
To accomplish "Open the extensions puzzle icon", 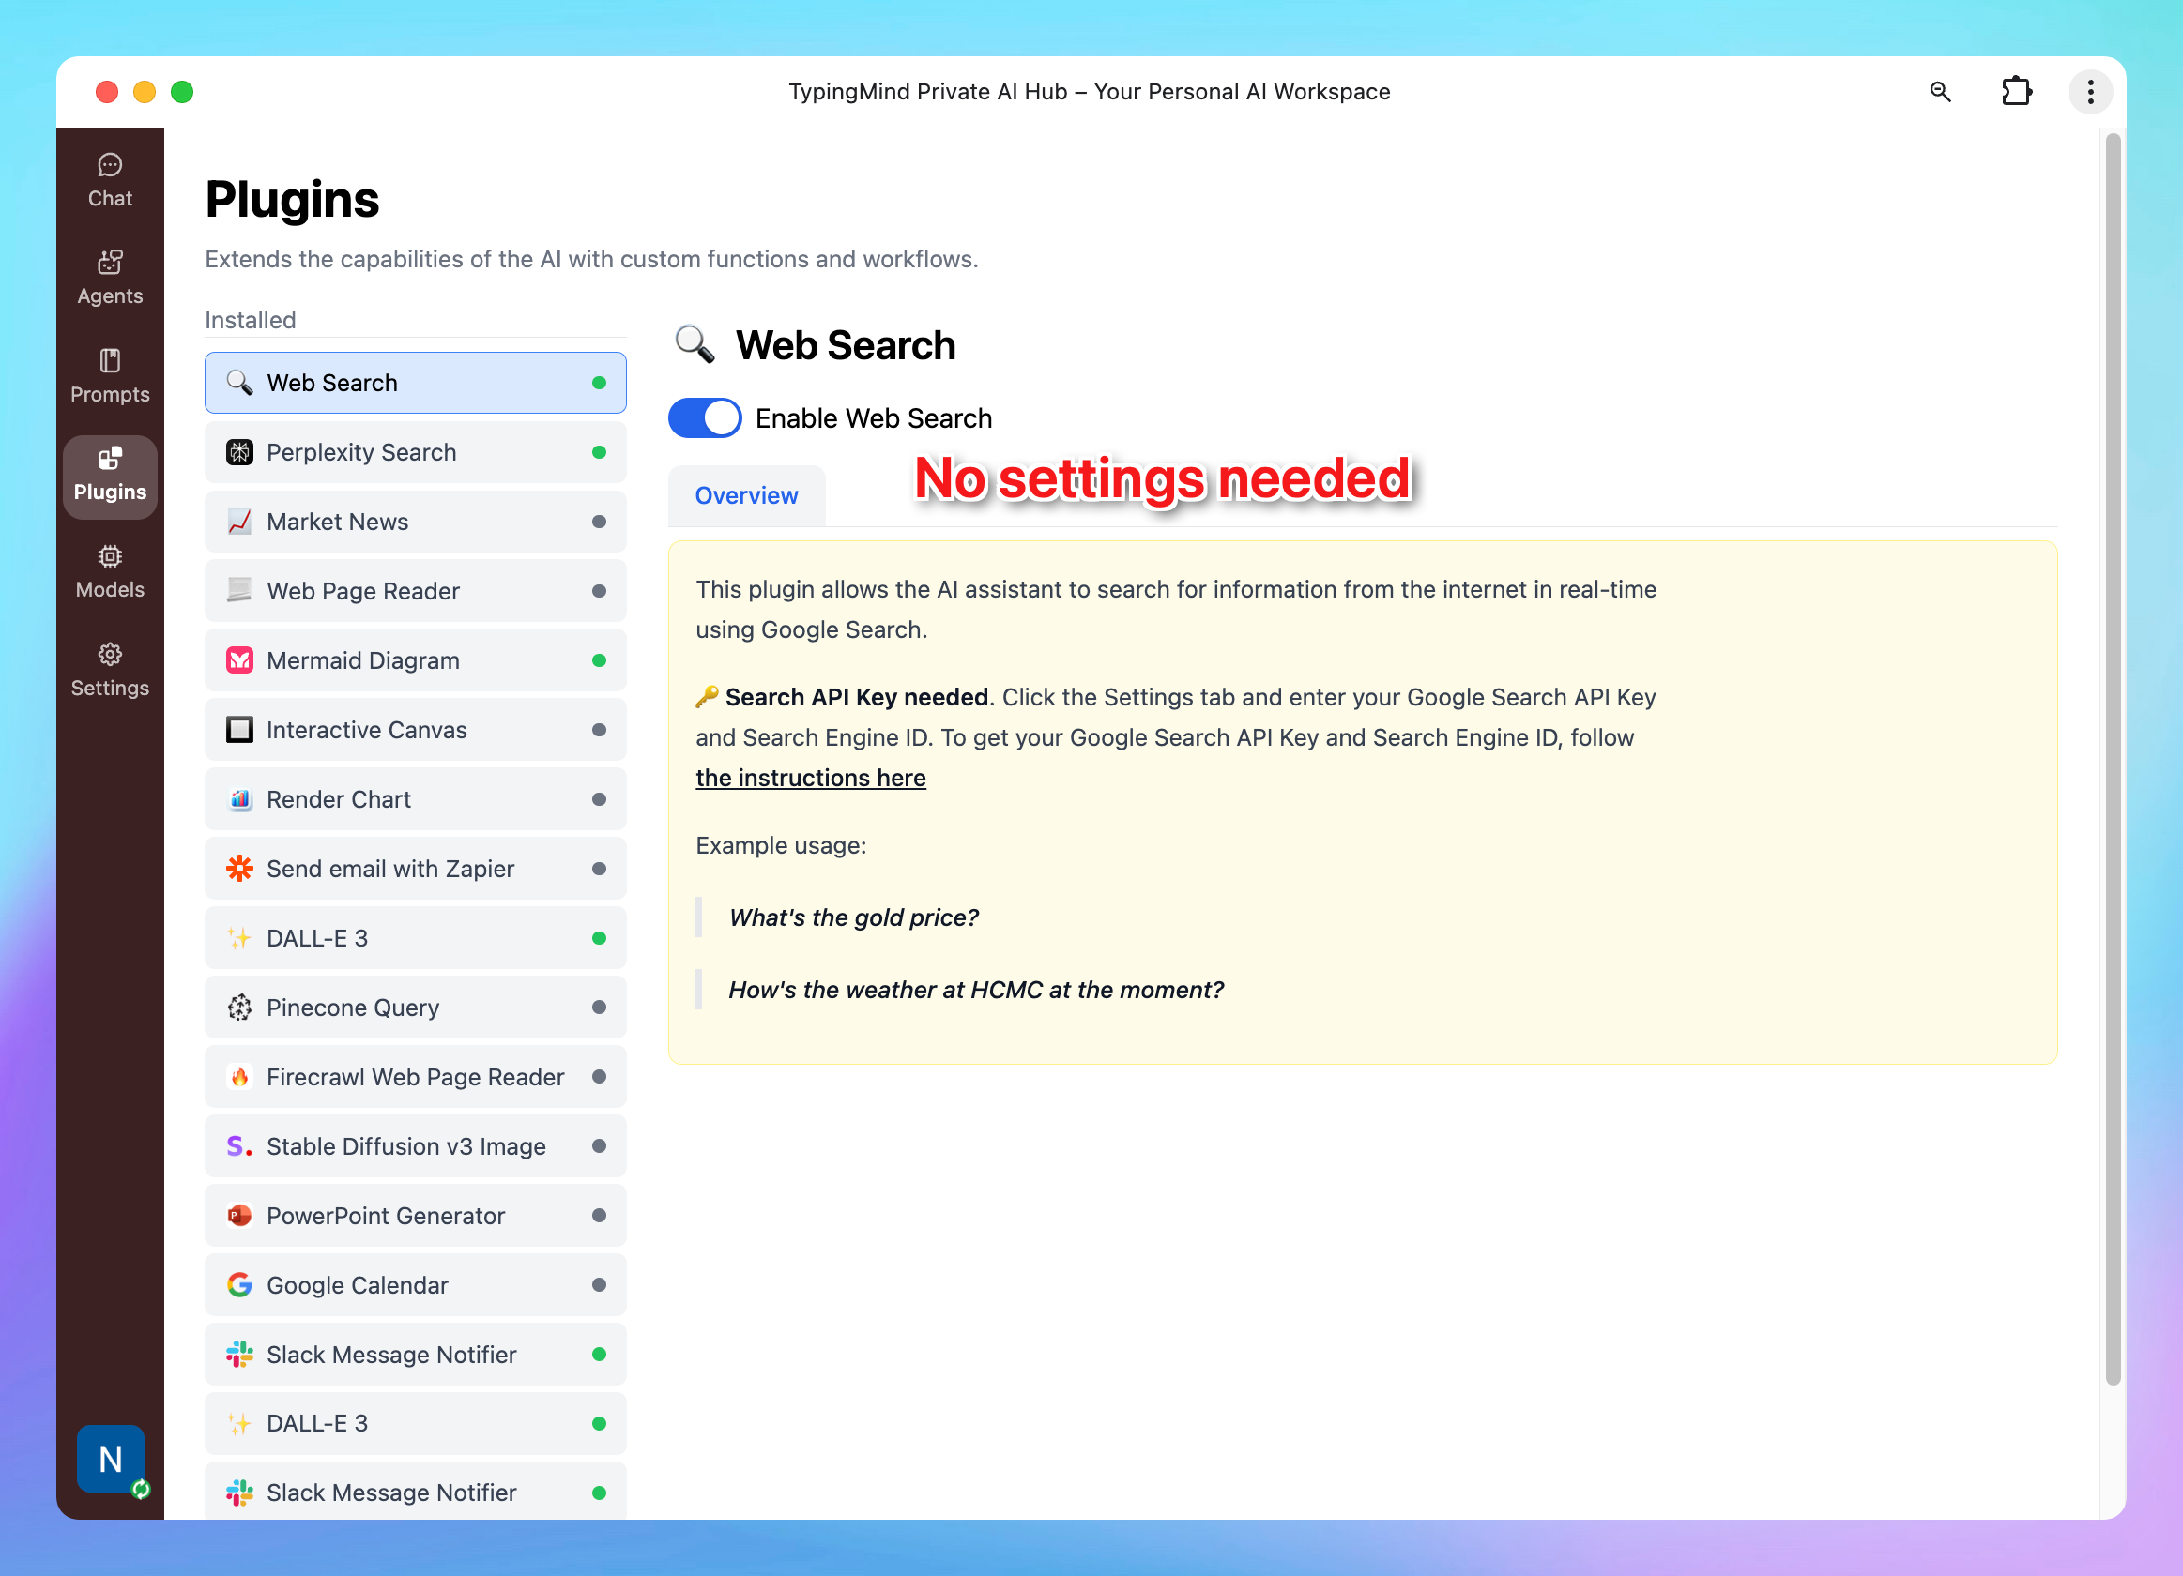I will click(x=2016, y=91).
